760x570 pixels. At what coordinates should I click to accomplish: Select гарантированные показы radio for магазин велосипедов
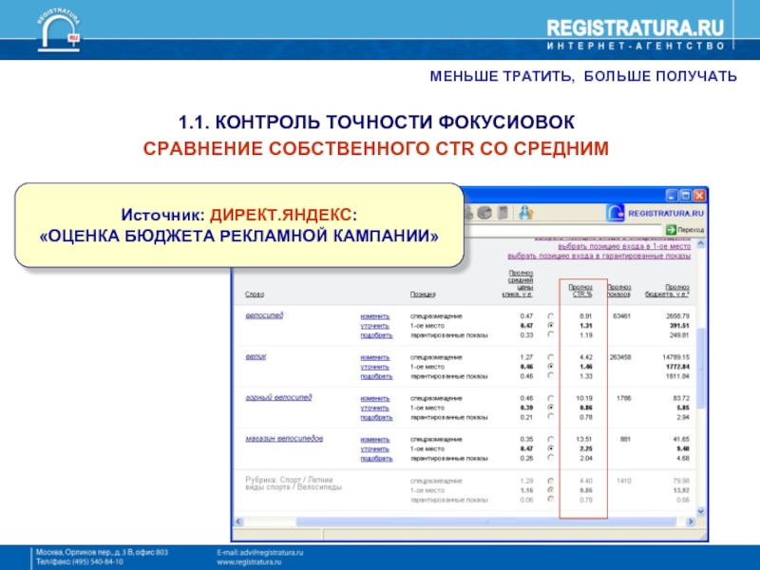coord(551,458)
